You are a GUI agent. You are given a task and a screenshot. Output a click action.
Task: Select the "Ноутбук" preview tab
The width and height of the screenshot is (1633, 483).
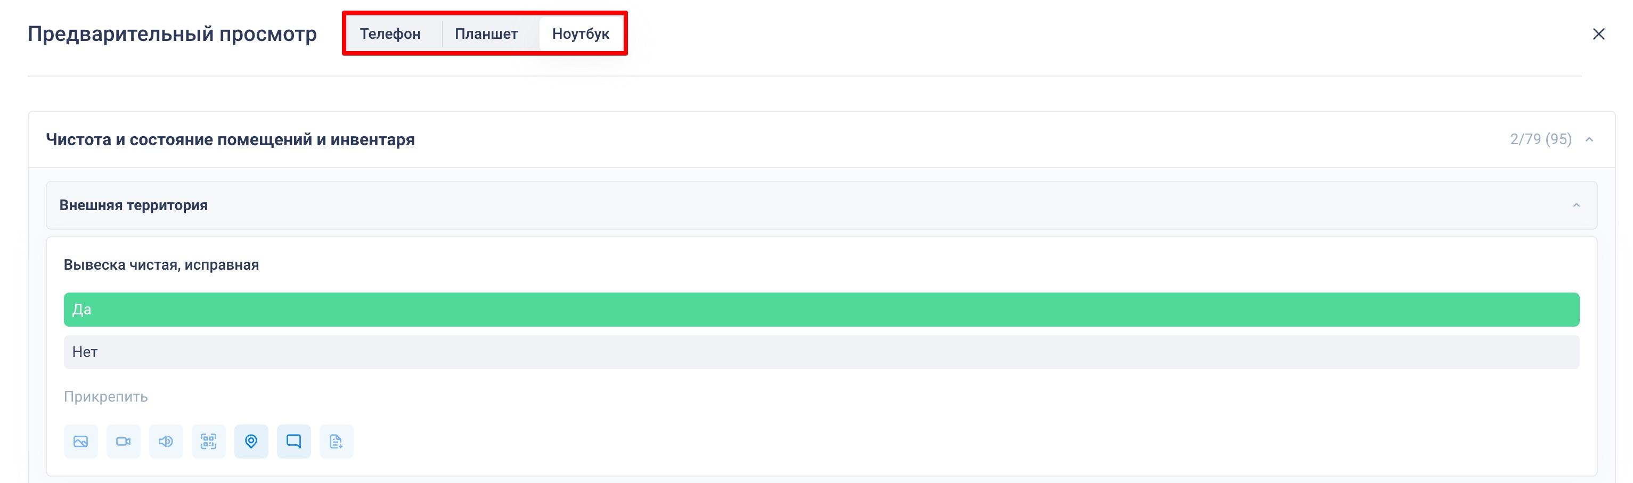click(581, 34)
